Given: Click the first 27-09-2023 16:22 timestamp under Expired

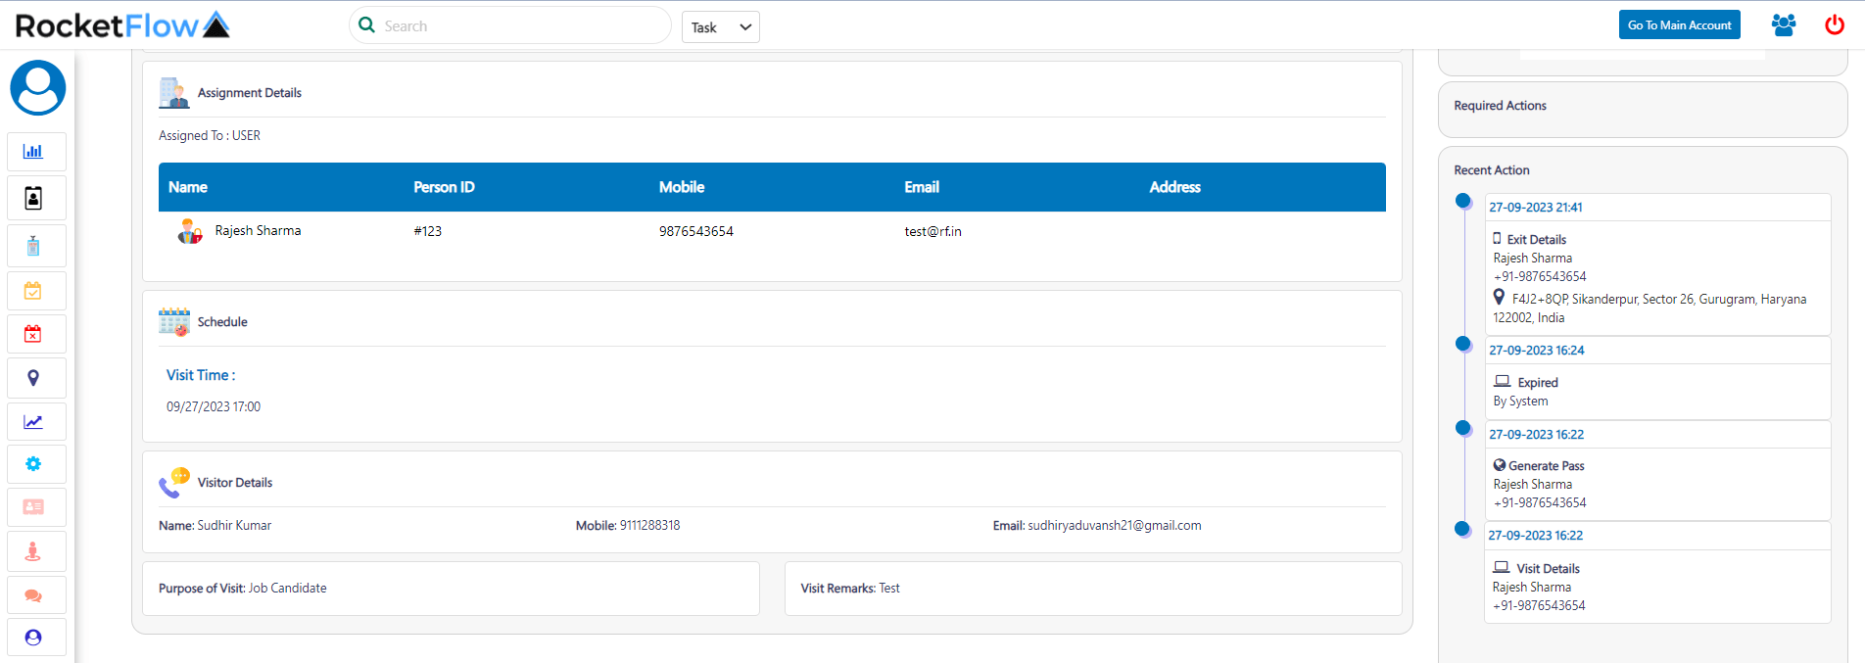Looking at the screenshot, I should (x=1537, y=435).
